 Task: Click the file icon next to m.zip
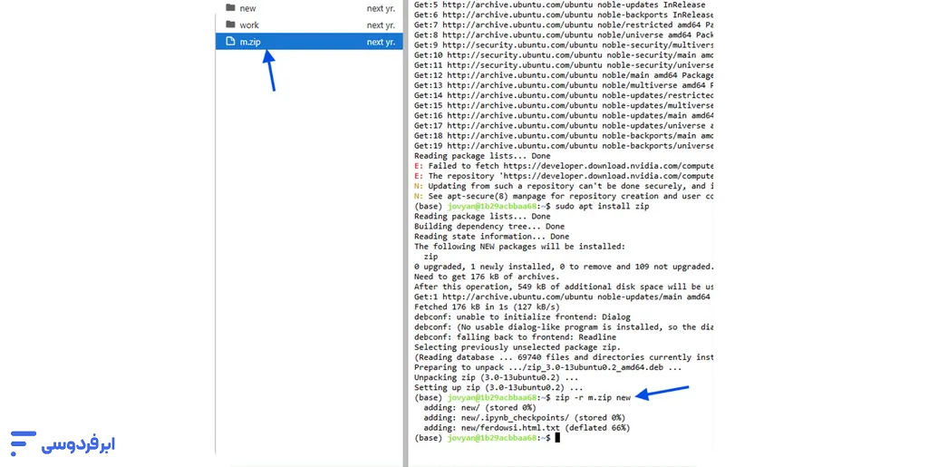pyautogui.click(x=230, y=42)
